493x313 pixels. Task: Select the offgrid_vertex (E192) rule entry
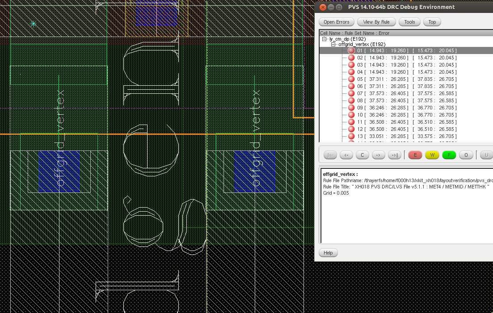(x=362, y=45)
